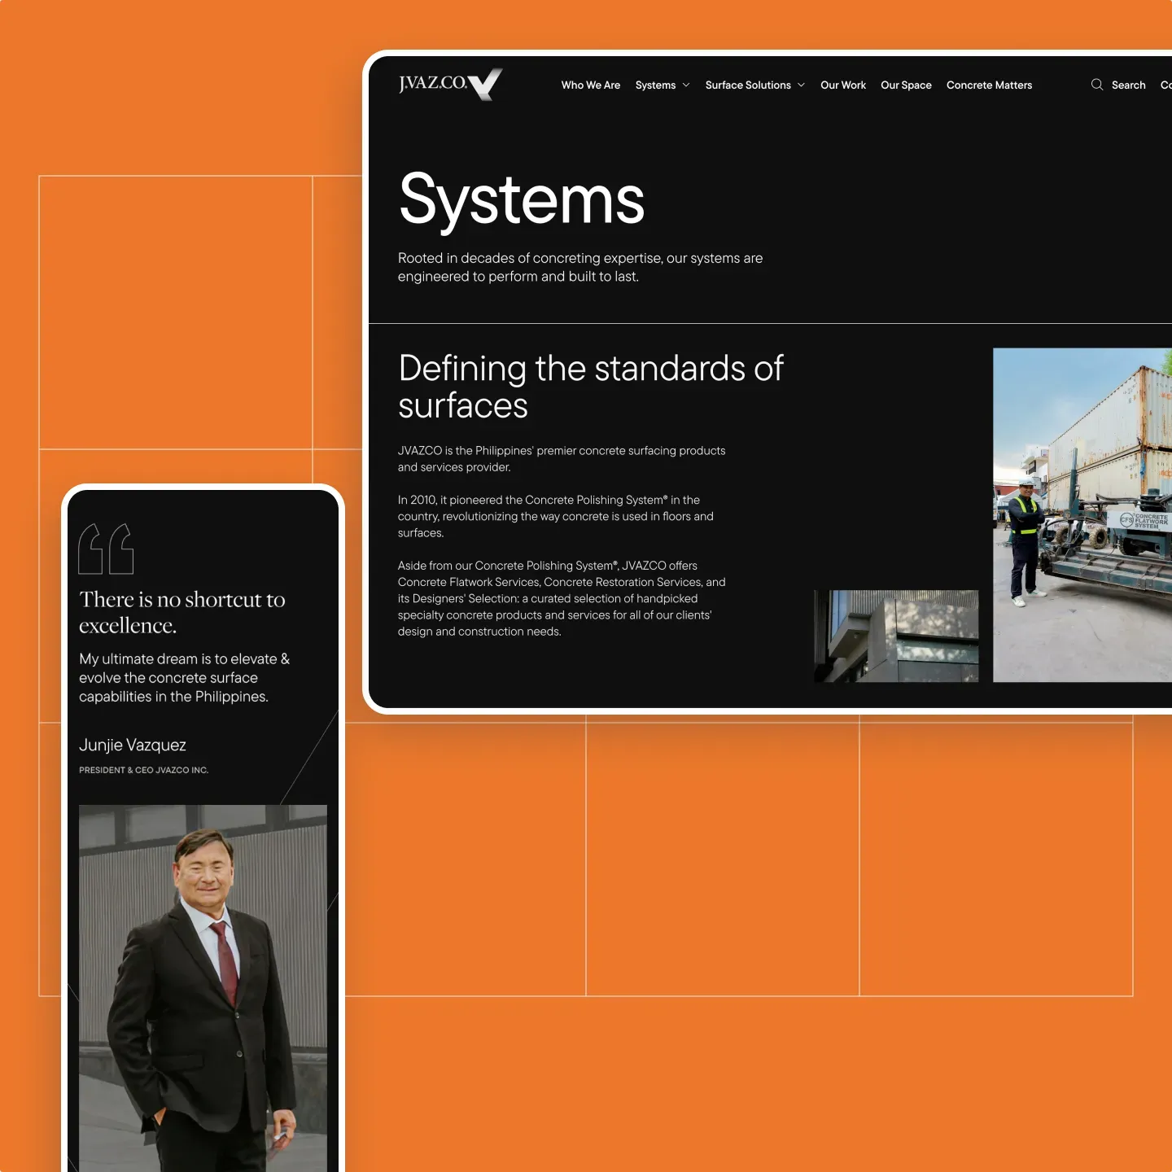Select the Surface Solutions nav label

747,85
